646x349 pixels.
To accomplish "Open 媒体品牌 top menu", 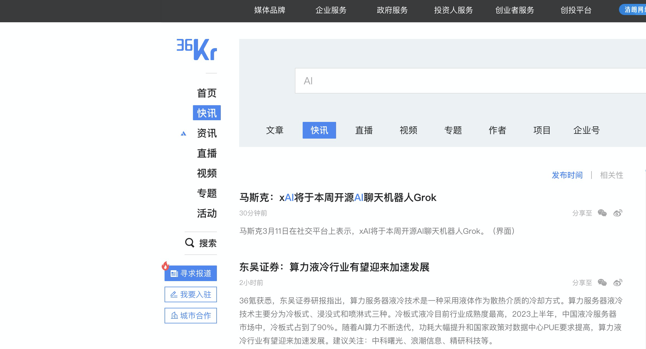I will [270, 10].
